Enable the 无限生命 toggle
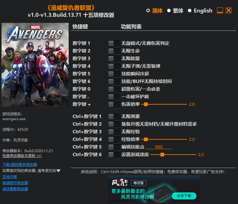 [x=114, y=51]
